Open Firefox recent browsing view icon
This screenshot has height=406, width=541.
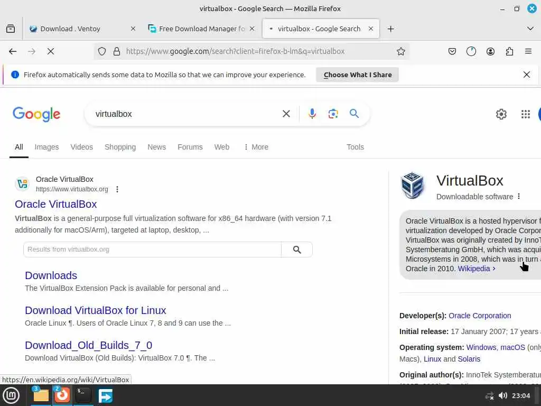11,29
